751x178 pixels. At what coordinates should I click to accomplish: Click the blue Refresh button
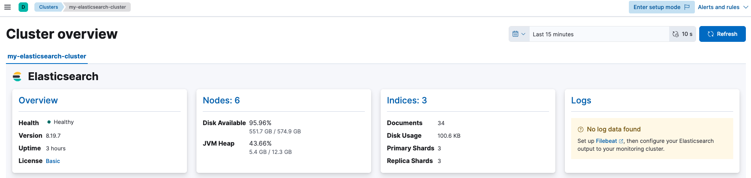pyautogui.click(x=722, y=34)
